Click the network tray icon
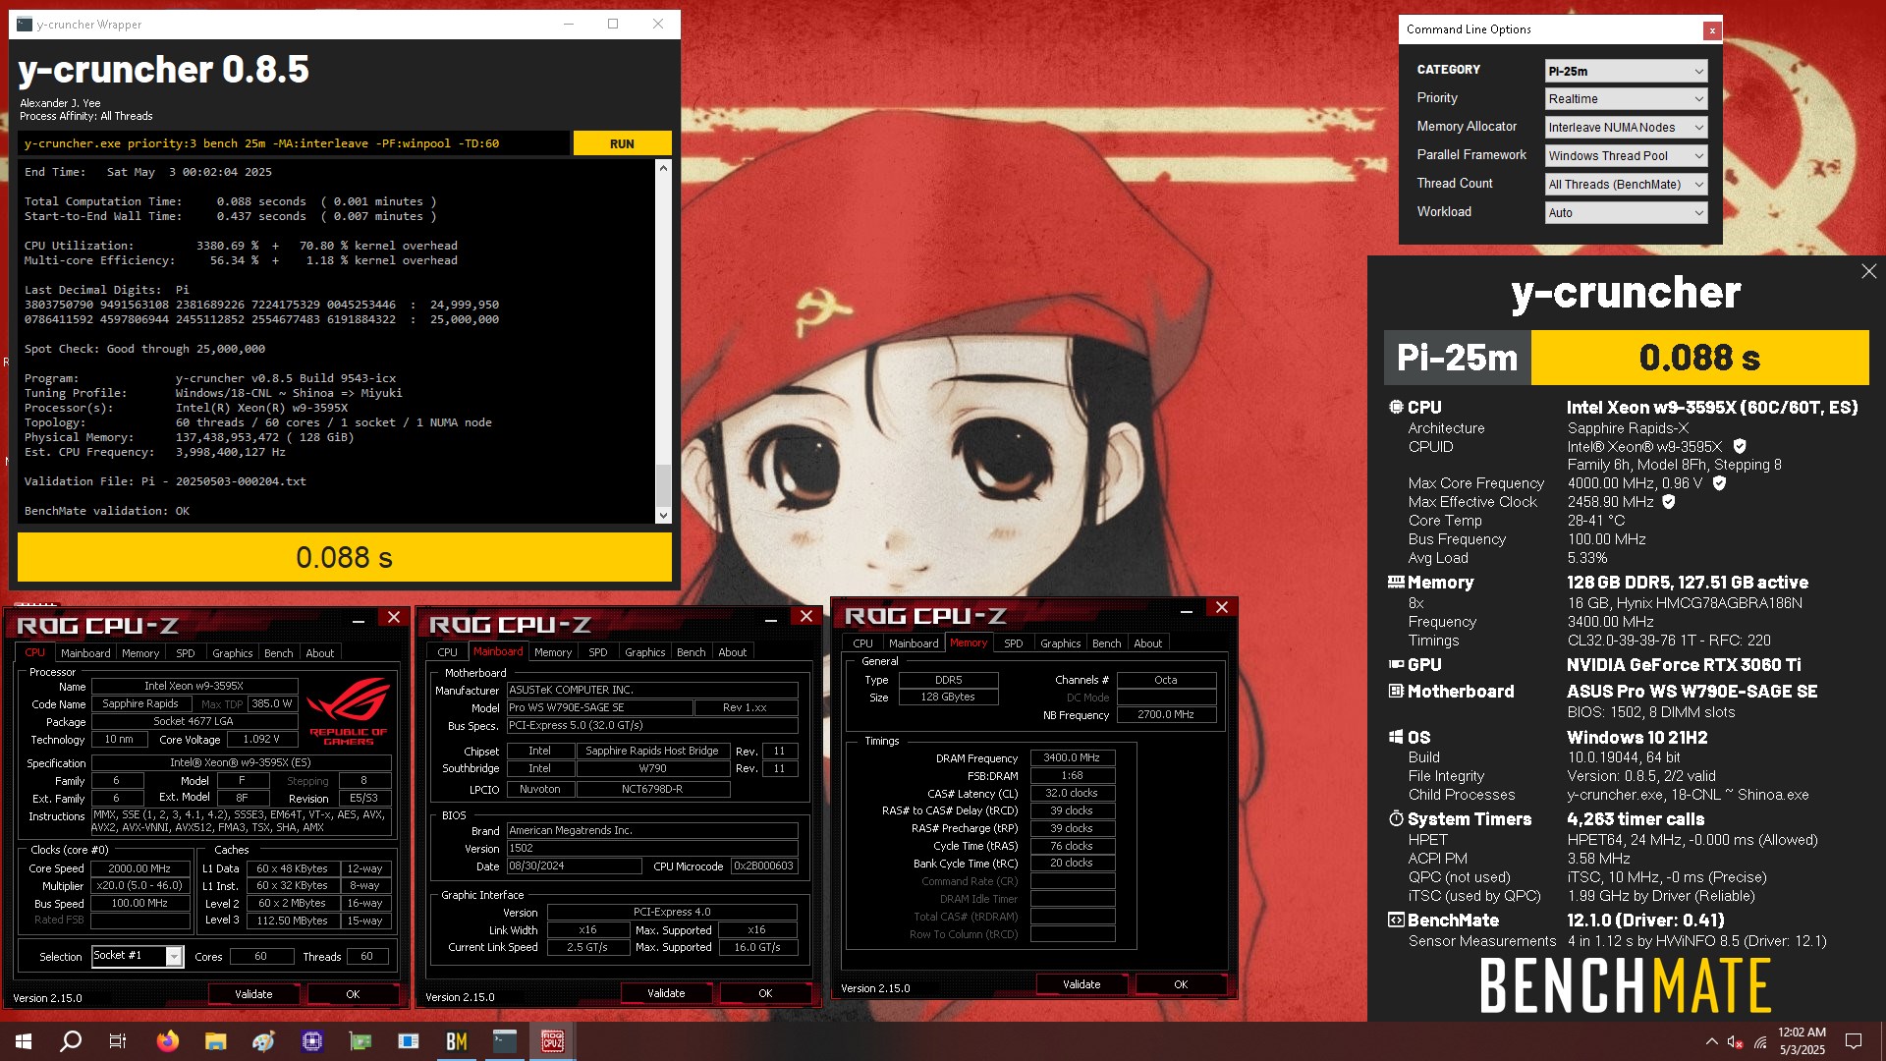 (x=1760, y=1041)
